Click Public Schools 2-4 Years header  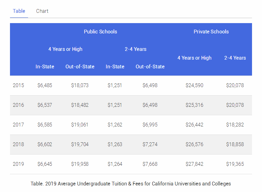tap(135, 49)
